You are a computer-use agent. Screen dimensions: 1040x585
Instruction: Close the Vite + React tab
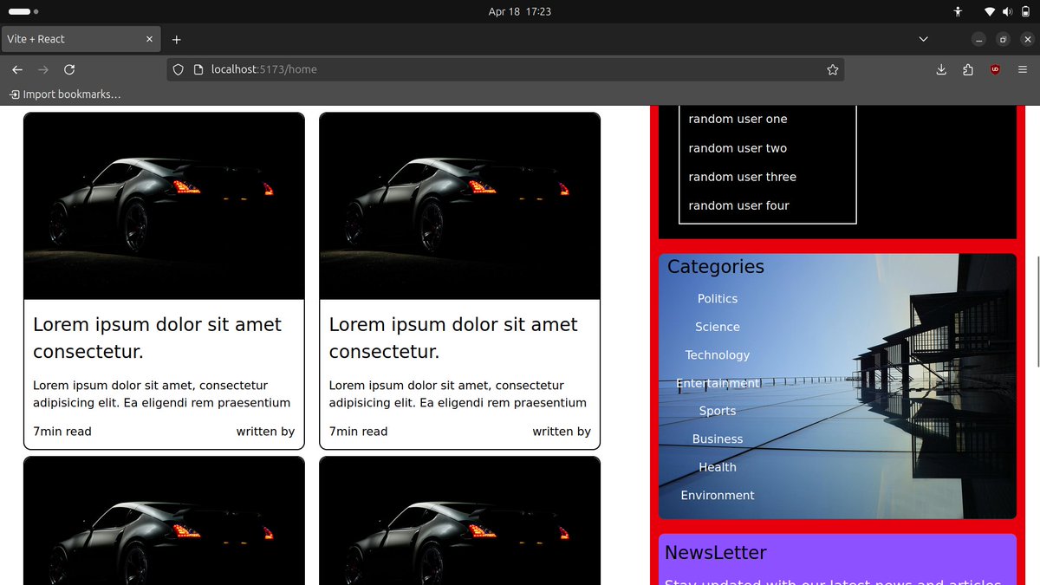click(149, 39)
